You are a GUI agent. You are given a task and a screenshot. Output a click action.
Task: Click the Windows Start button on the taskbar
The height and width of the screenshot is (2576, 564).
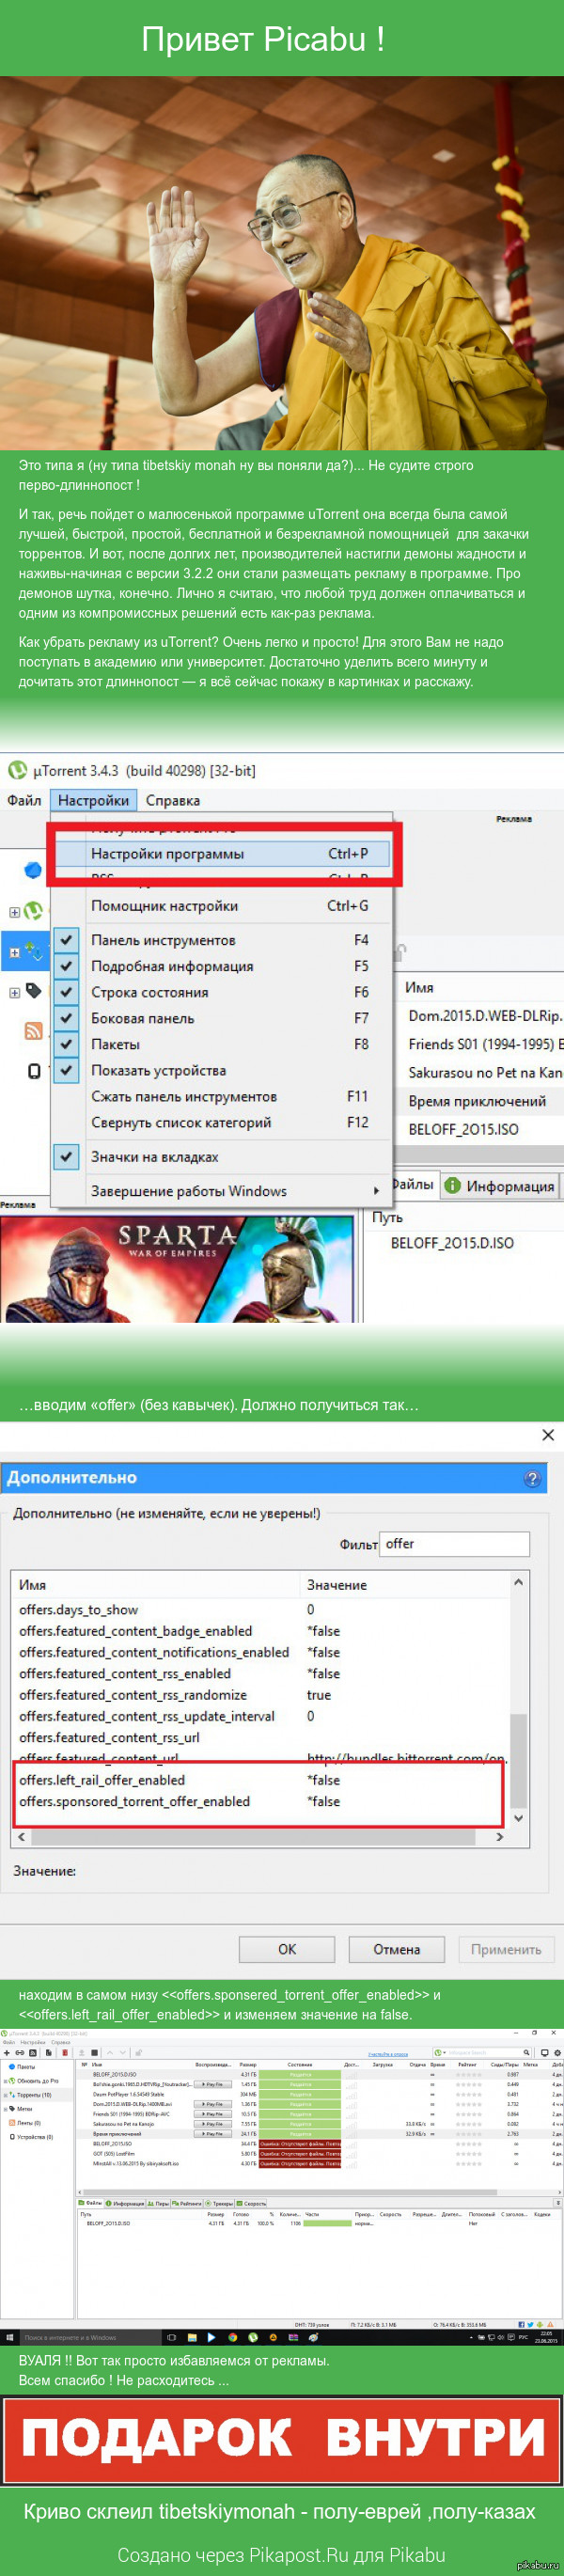(10, 2338)
